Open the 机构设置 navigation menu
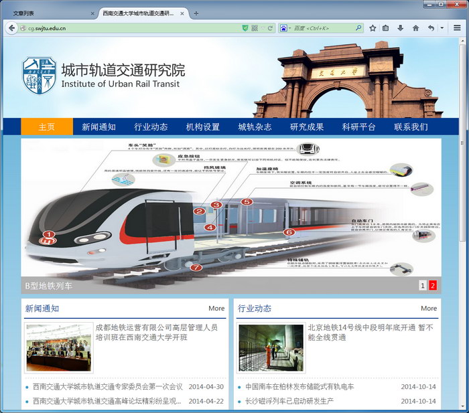This screenshot has height=413, width=469. tap(203, 127)
